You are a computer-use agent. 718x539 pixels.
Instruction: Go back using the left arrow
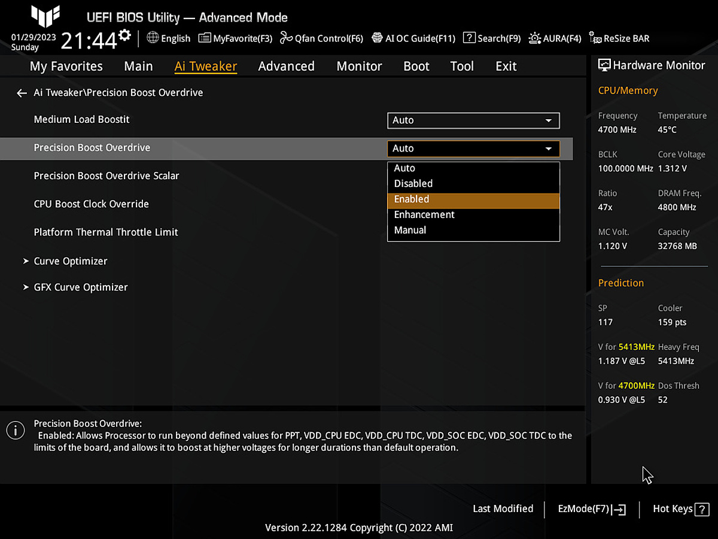[x=22, y=93]
